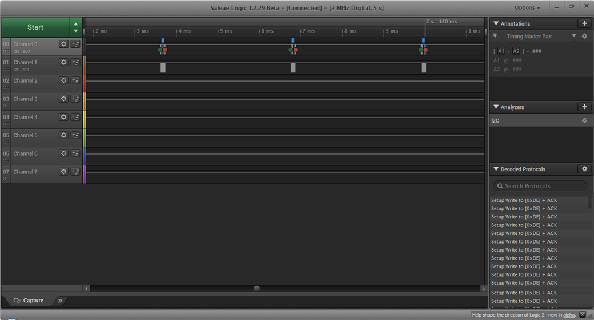Image resolution: width=594 pixels, height=320 pixels.
Task: Click the Search Protocols field
Action: [540, 186]
